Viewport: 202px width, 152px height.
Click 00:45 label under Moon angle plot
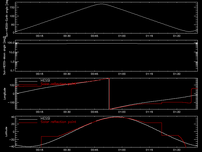[x=94, y=74]
